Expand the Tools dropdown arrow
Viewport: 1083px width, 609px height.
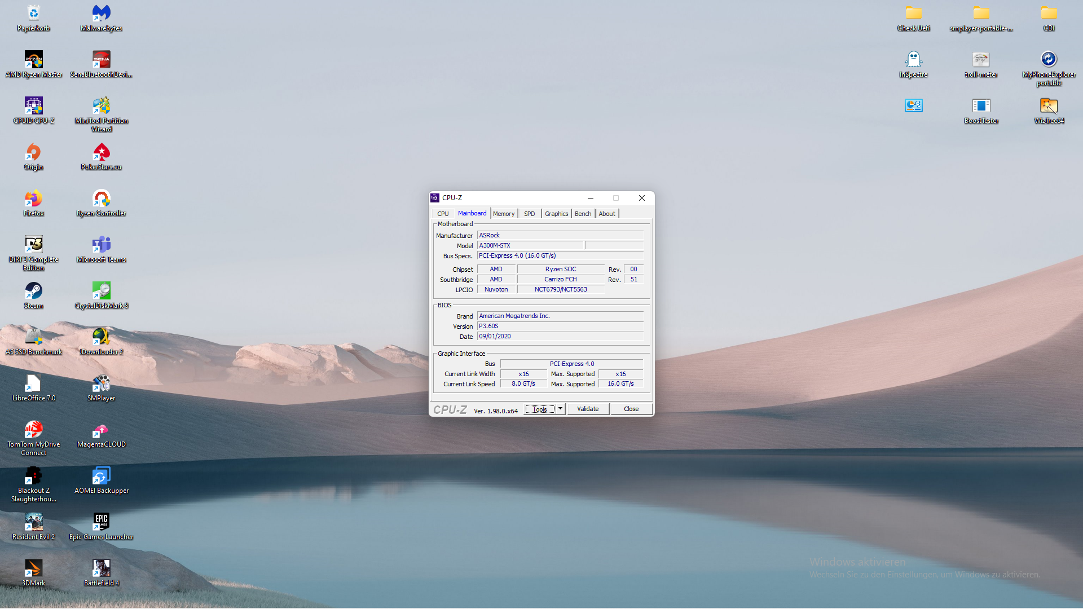pos(560,409)
